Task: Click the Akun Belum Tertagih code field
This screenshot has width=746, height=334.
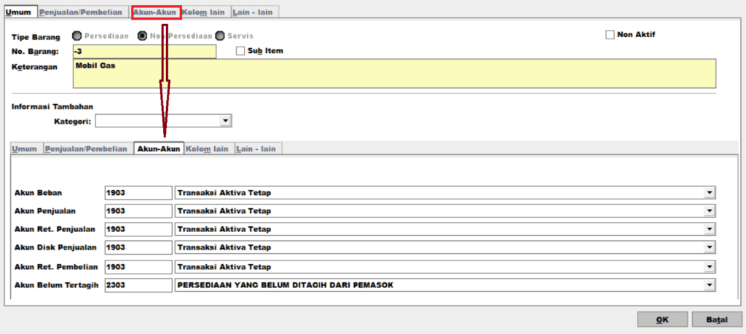Action: [x=138, y=285]
